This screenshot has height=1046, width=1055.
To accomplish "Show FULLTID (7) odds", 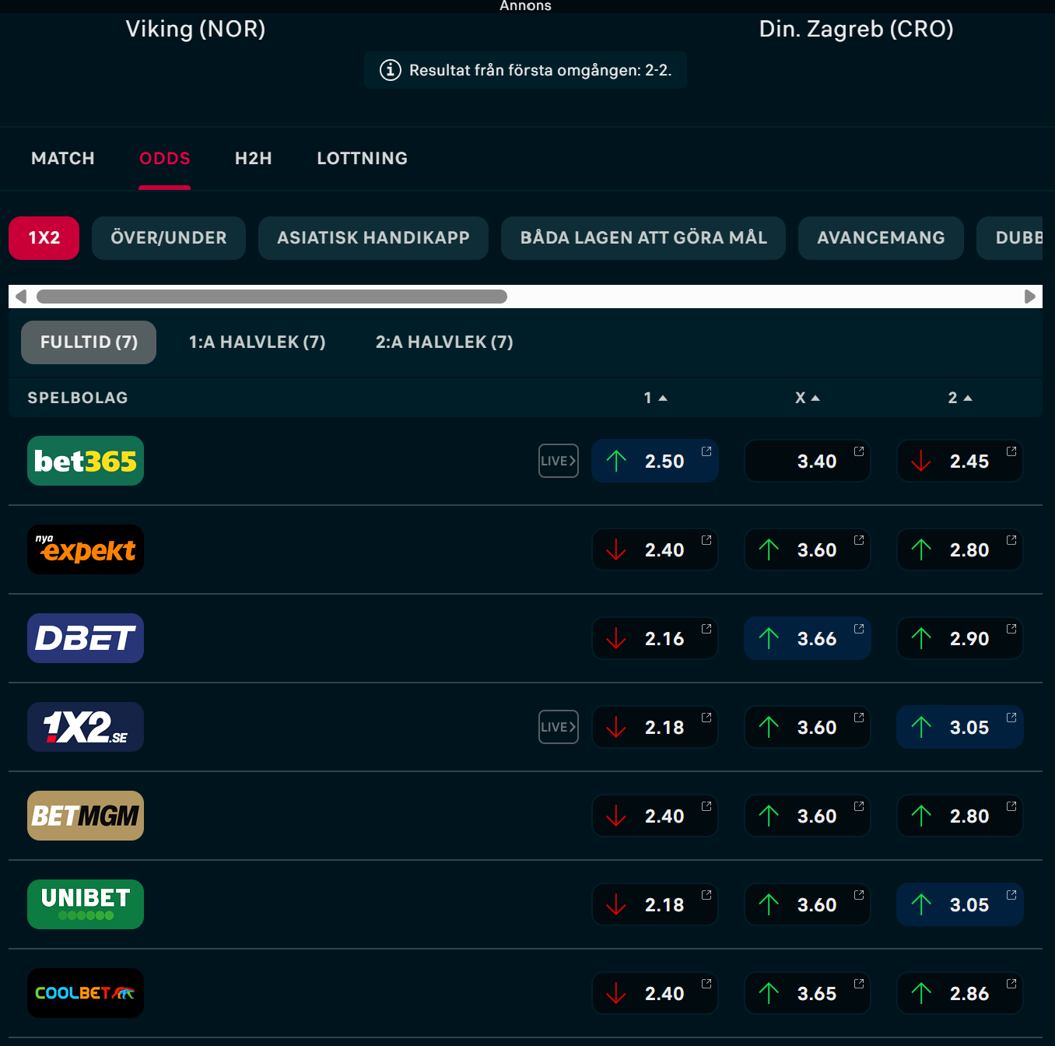I will pos(89,342).
